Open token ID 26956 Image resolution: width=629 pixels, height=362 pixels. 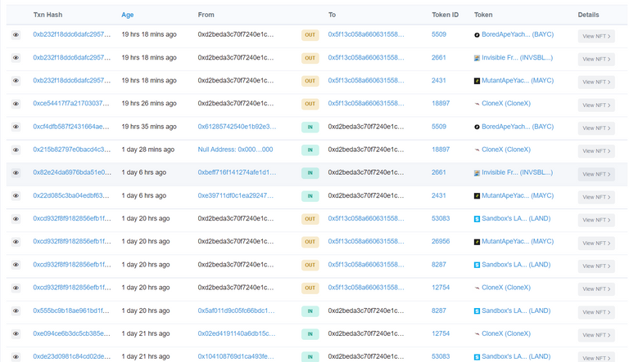pyautogui.click(x=441, y=241)
